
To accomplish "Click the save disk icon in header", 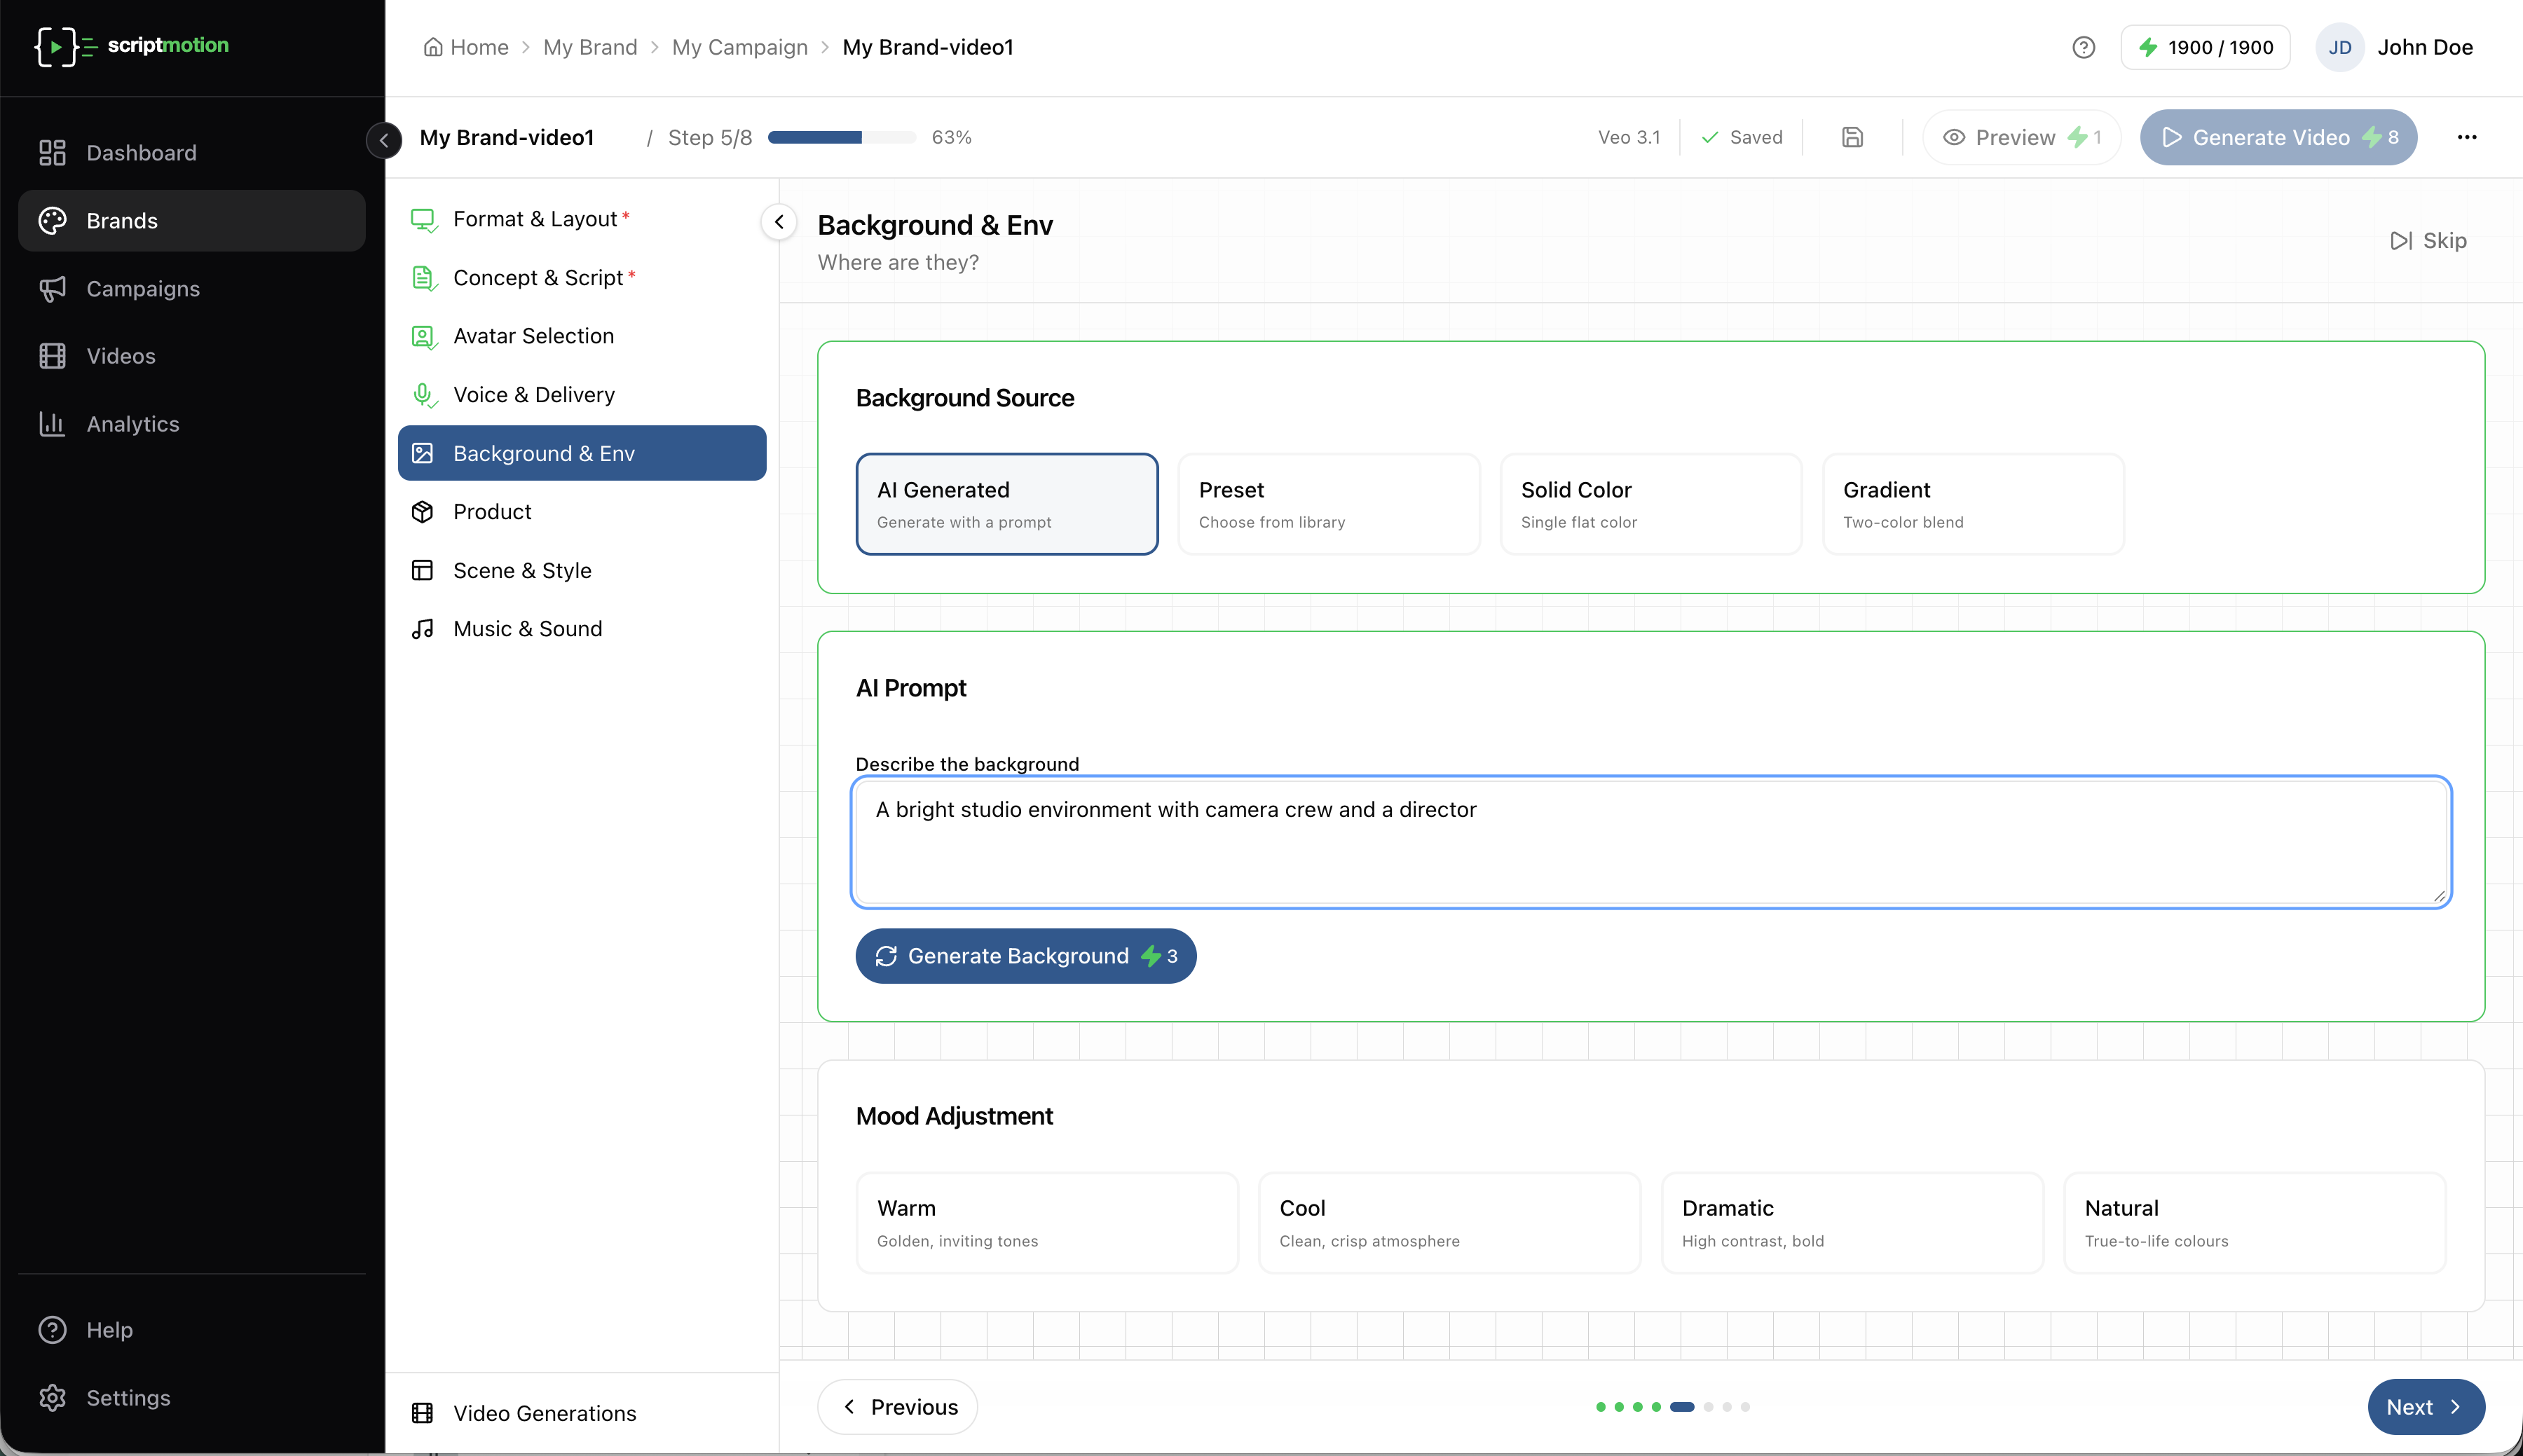I will coord(1852,137).
